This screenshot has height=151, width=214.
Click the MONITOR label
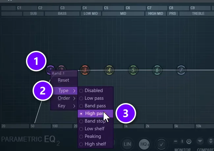click(182, 149)
